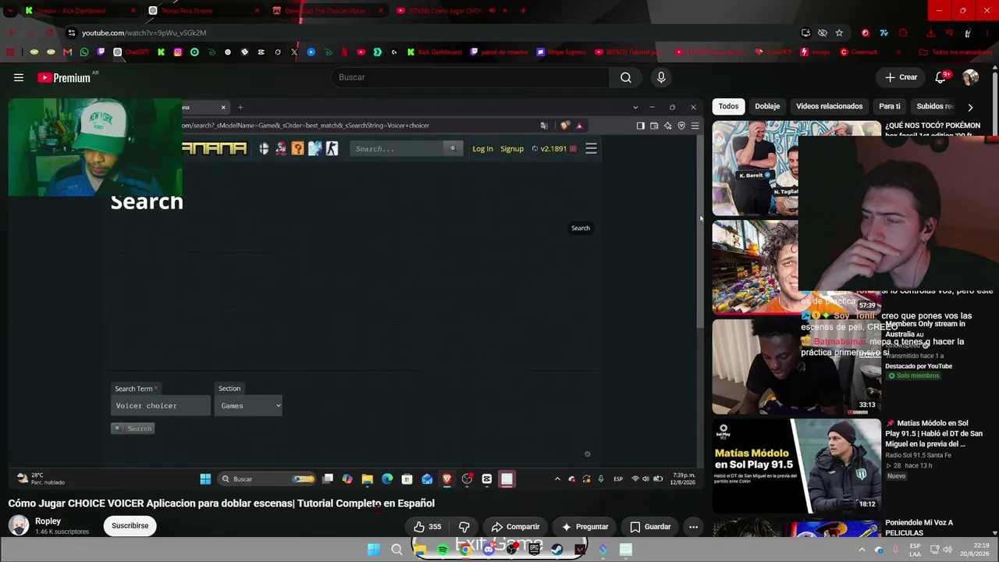The image size is (999, 562).
Task: Open the 33:13 members-only stream thumbnail
Action: pyautogui.click(x=796, y=366)
